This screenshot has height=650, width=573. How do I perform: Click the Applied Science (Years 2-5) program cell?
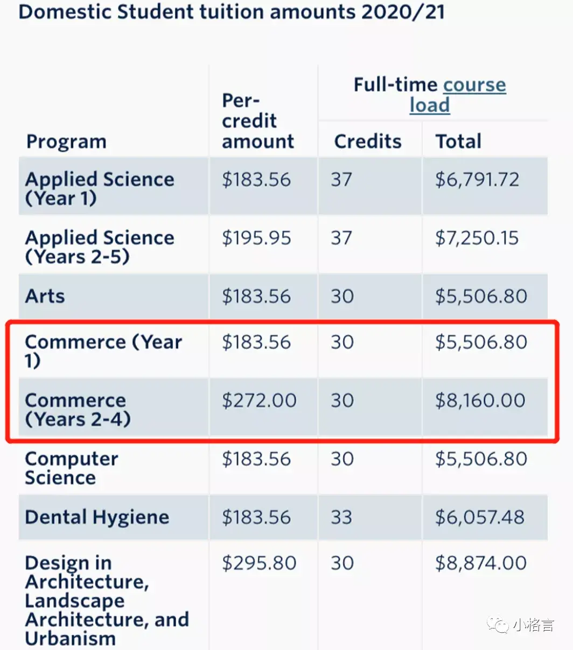(x=100, y=247)
